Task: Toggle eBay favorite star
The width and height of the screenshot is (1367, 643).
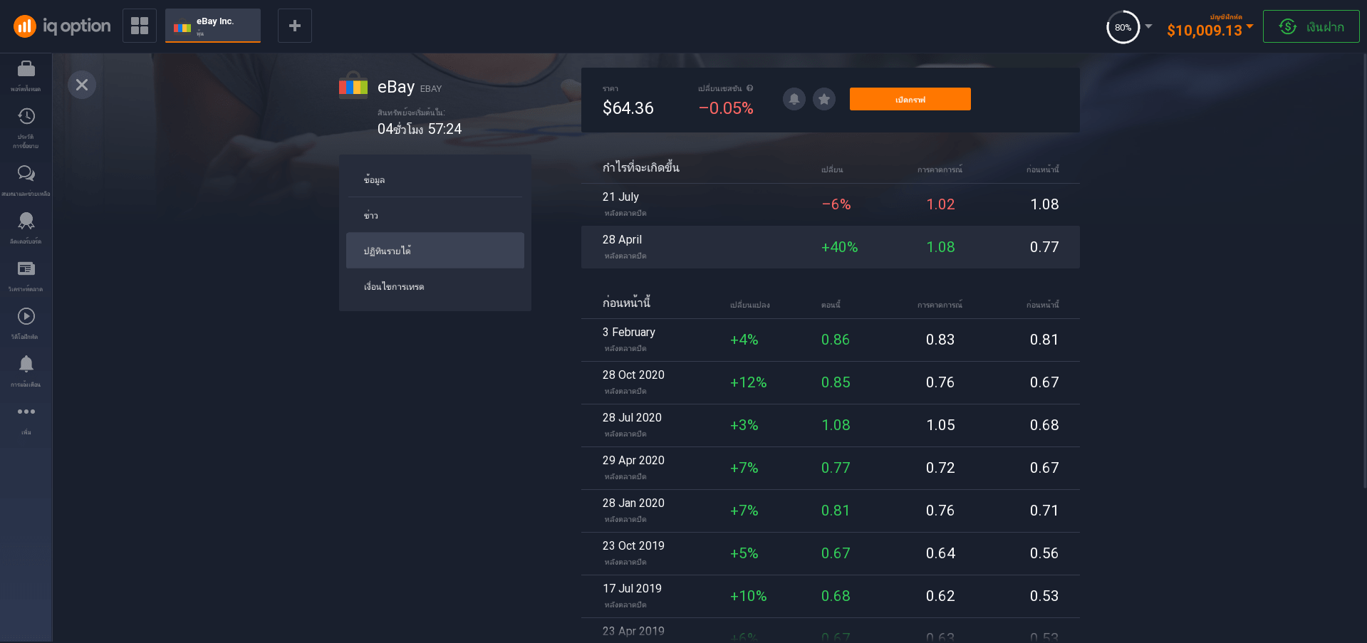Action: [x=824, y=99]
